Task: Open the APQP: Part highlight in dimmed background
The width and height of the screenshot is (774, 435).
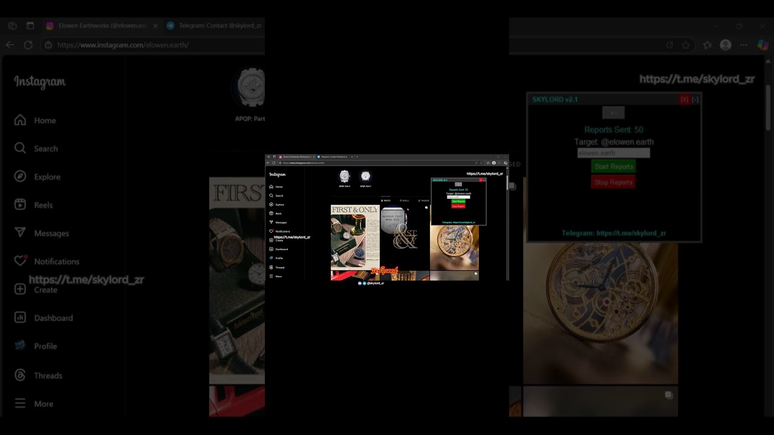Action: [249, 95]
